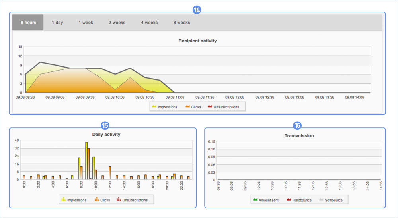Switch to the 6 hours tab

(x=28, y=23)
